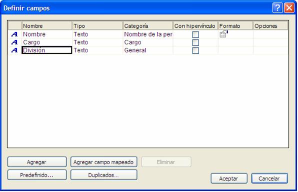Enable hyperlink checkbox for Nombre field
Image resolution: width=298 pixels, height=192 pixels.
tap(195, 34)
